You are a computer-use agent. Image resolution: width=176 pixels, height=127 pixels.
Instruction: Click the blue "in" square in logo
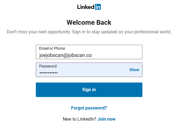coord(98,7)
